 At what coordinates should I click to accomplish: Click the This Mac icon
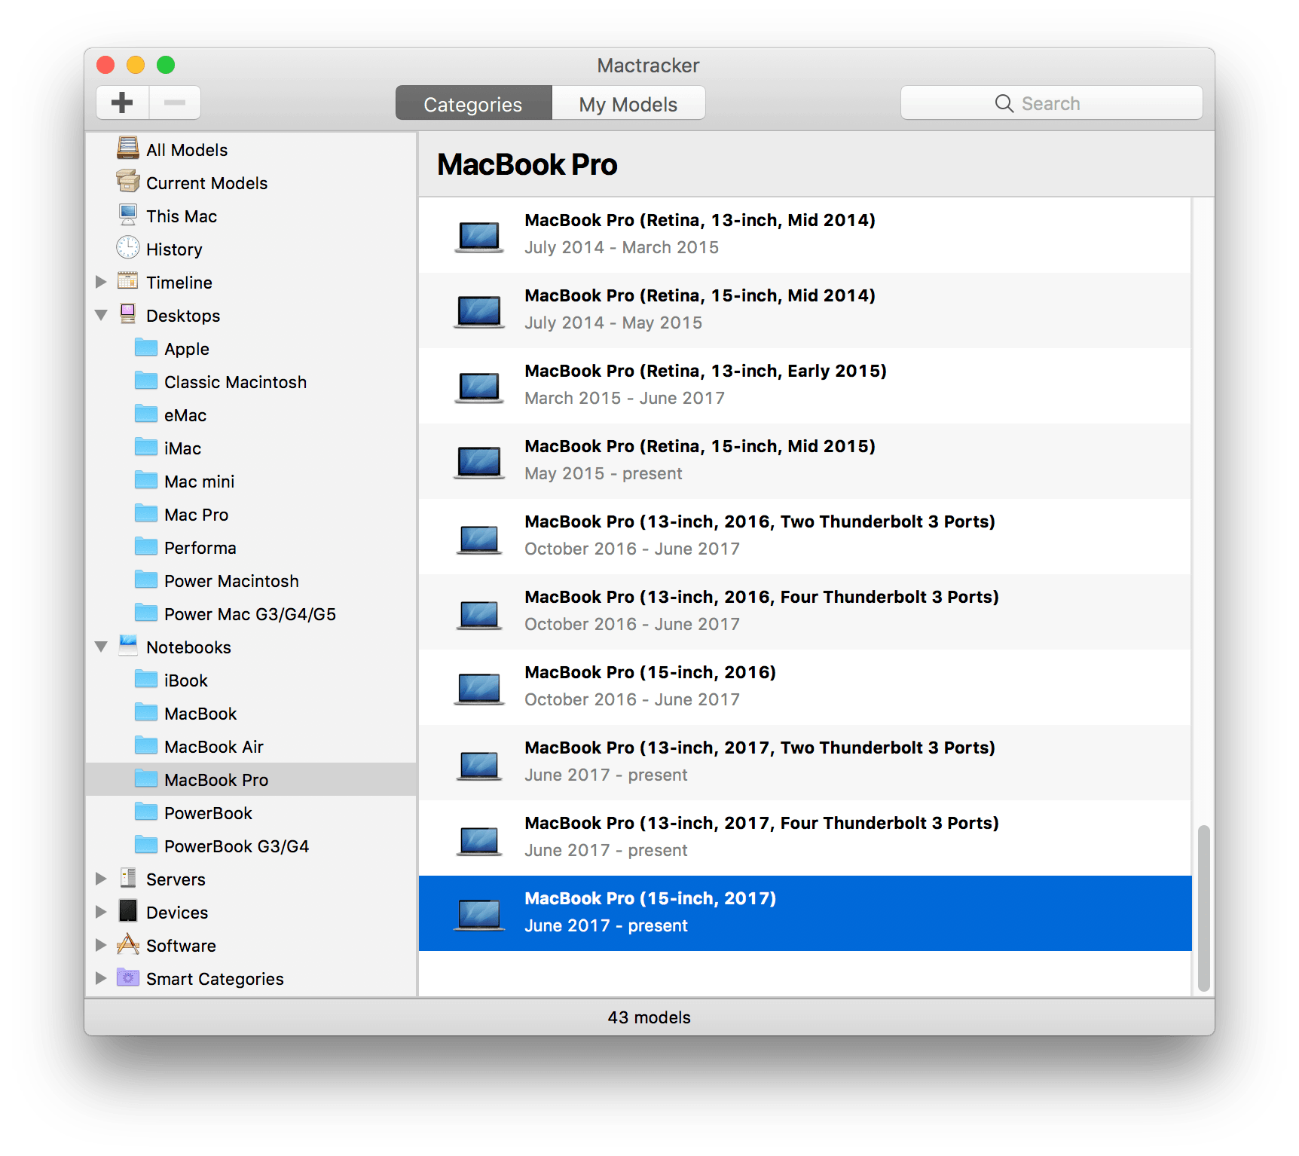coord(128,215)
